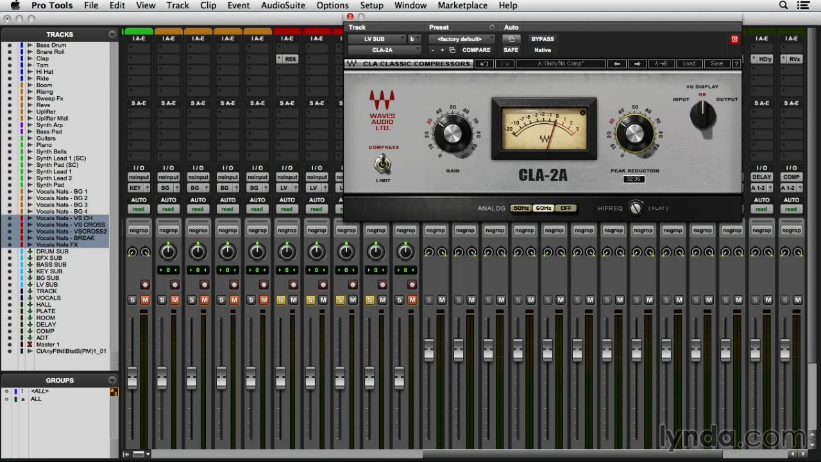This screenshot has height=462, width=821.
Task: Open Spotlight search from the menu bar
Action: [x=783, y=5]
